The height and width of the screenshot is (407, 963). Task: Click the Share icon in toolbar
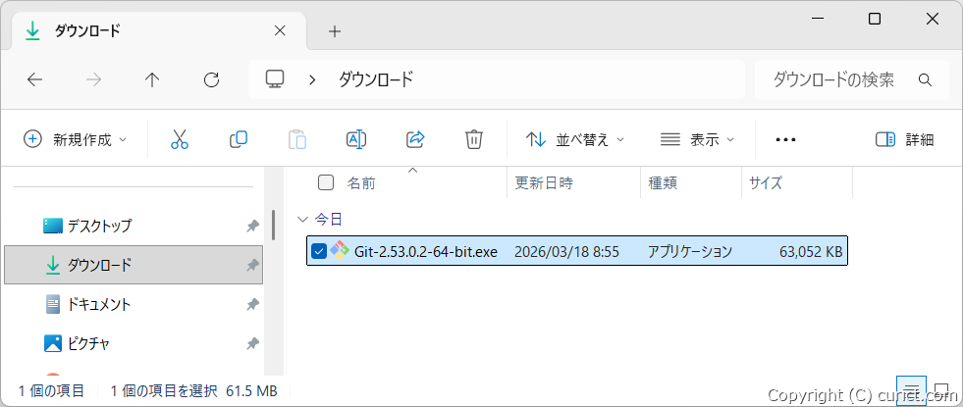tap(414, 139)
